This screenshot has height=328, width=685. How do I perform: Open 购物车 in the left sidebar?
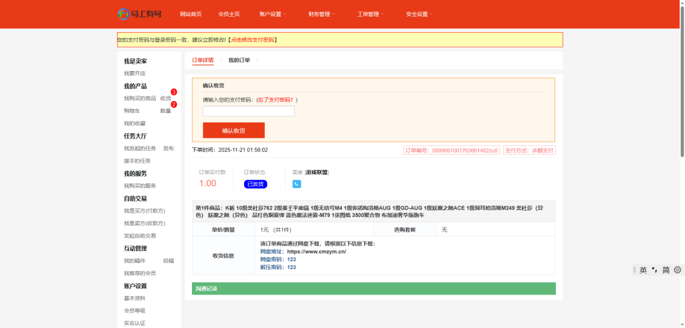[132, 111]
